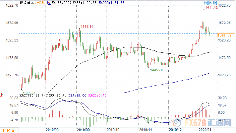Image resolution: width=236 pixels, height=133 pixels.
Task: Click the 2019/10 date axis label
Action: coord(113,130)
